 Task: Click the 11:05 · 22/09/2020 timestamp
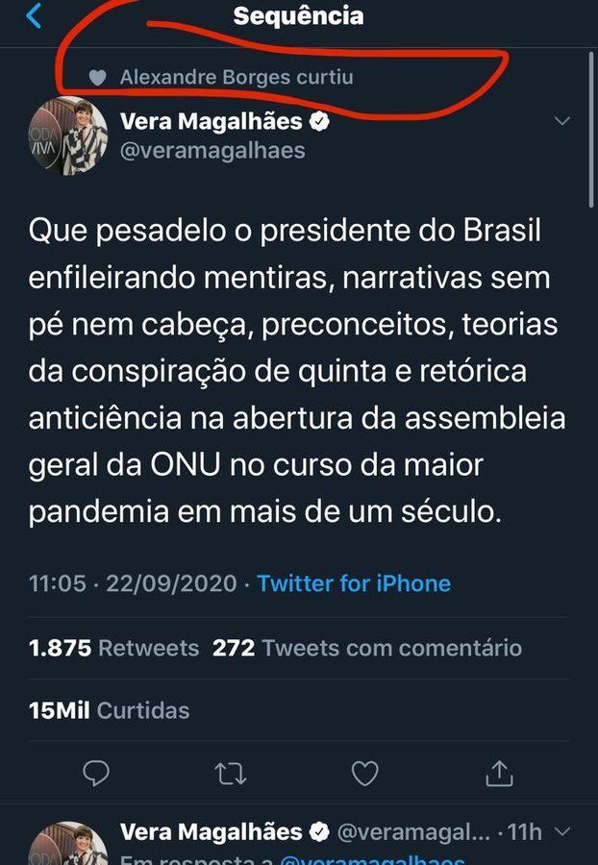134,582
